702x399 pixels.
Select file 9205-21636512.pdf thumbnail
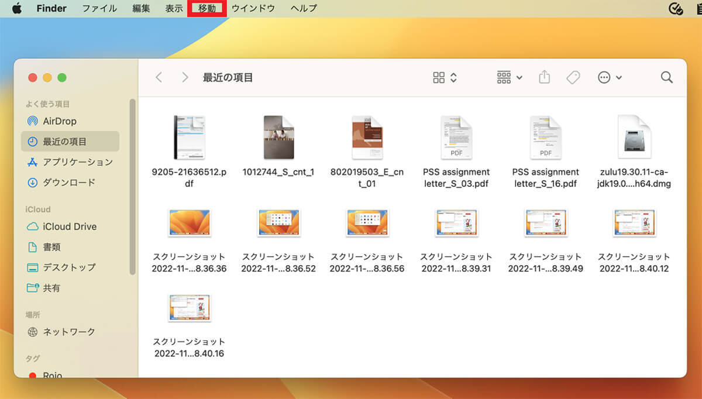click(190, 137)
